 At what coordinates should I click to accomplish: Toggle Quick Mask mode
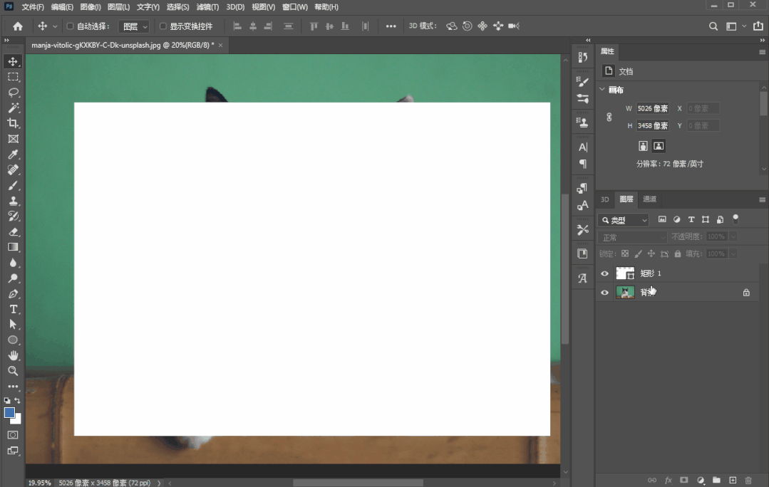pyautogui.click(x=14, y=435)
